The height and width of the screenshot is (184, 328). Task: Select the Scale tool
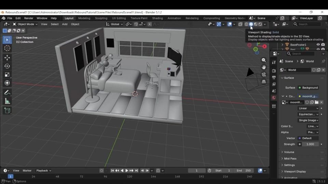(7, 75)
